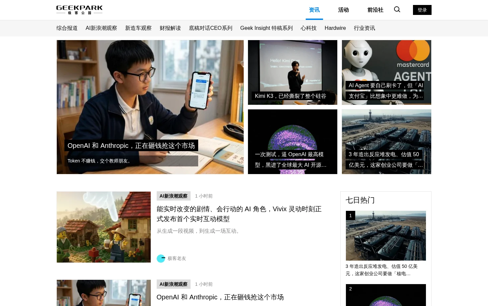Open the 前沿社 navigation tab
This screenshot has height=306, width=488.
point(375,10)
